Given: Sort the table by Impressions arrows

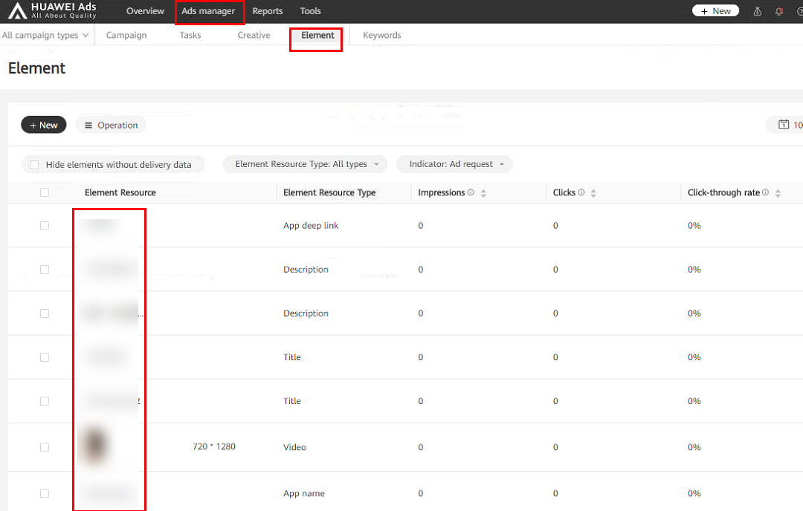Looking at the screenshot, I should (483, 193).
